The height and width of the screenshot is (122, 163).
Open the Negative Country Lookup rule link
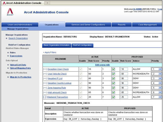tap(60, 83)
